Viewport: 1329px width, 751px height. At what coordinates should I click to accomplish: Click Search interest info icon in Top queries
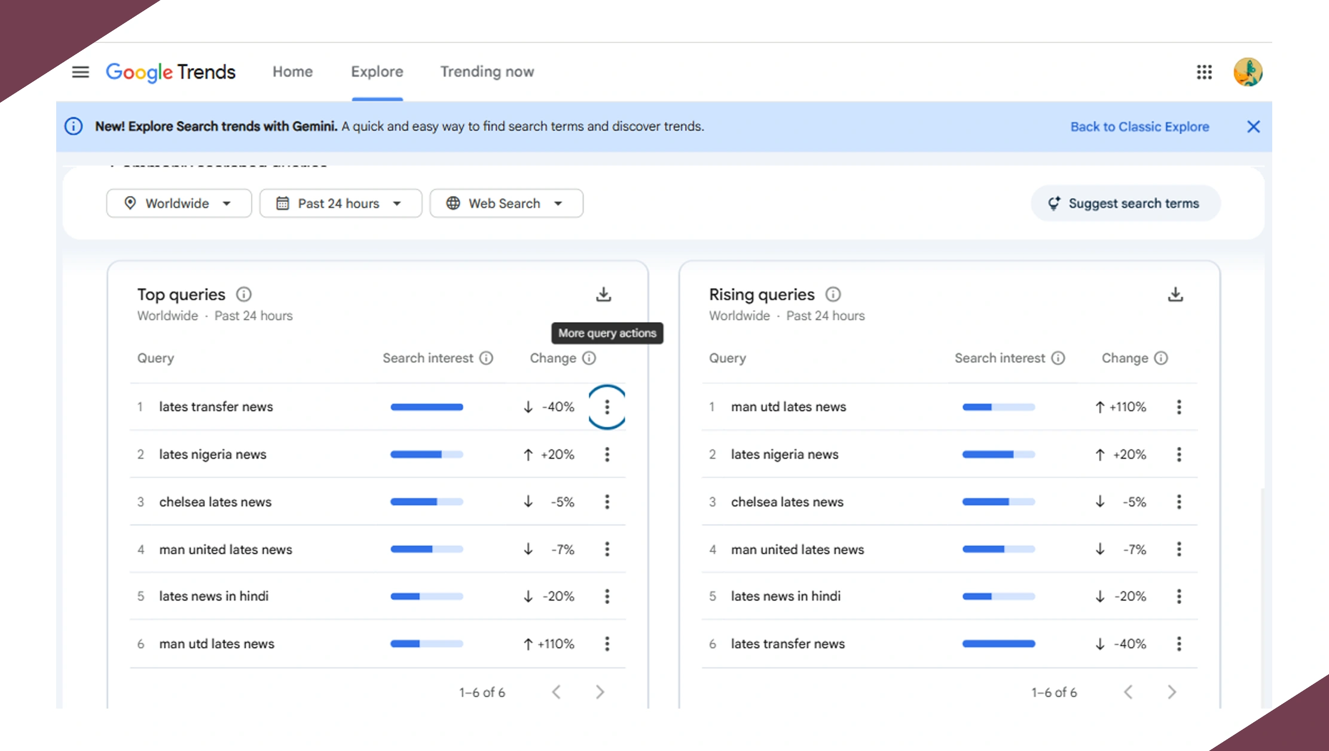(x=487, y=358)
